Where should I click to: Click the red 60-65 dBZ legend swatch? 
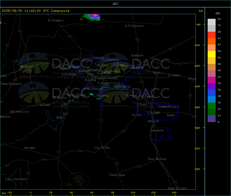211,35
